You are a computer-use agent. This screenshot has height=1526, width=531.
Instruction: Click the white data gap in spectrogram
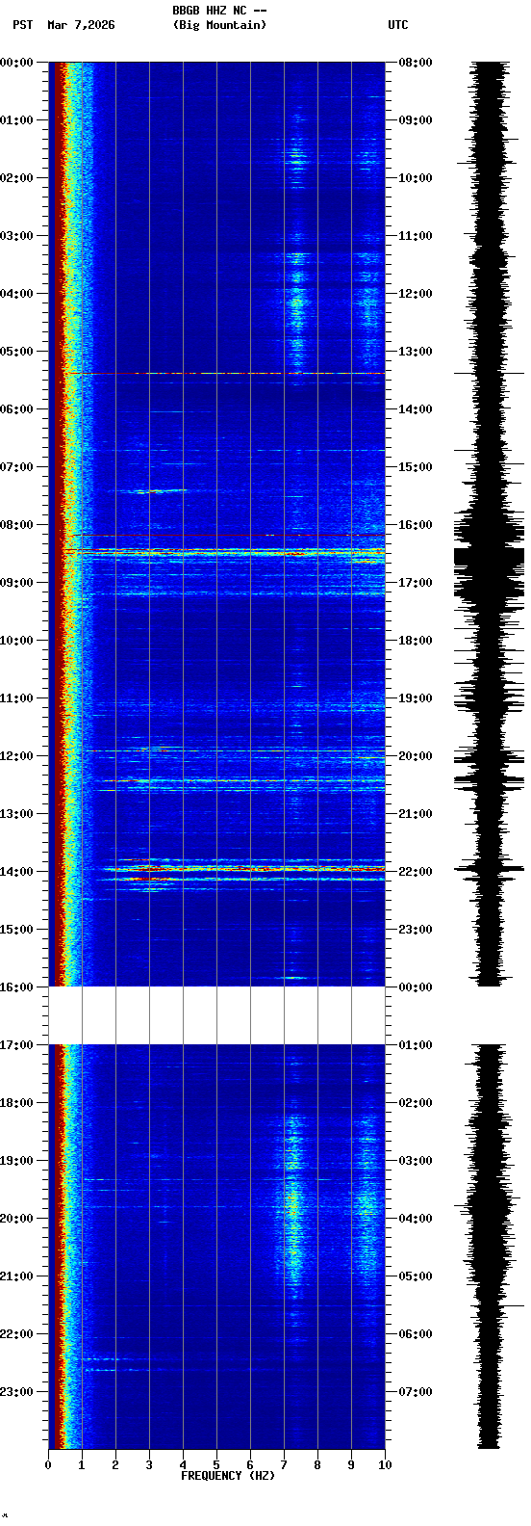(x=216, y=1015)
